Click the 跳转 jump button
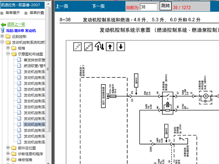Image resolution: width=219 pixels, height=164 pixels. click(166, 6)
